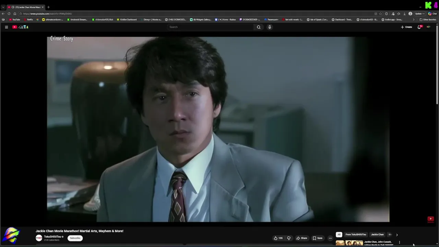Viewport: 439px width, 247px height.
Task: Open livebot.app bookmark
Action: coord(392,20)
